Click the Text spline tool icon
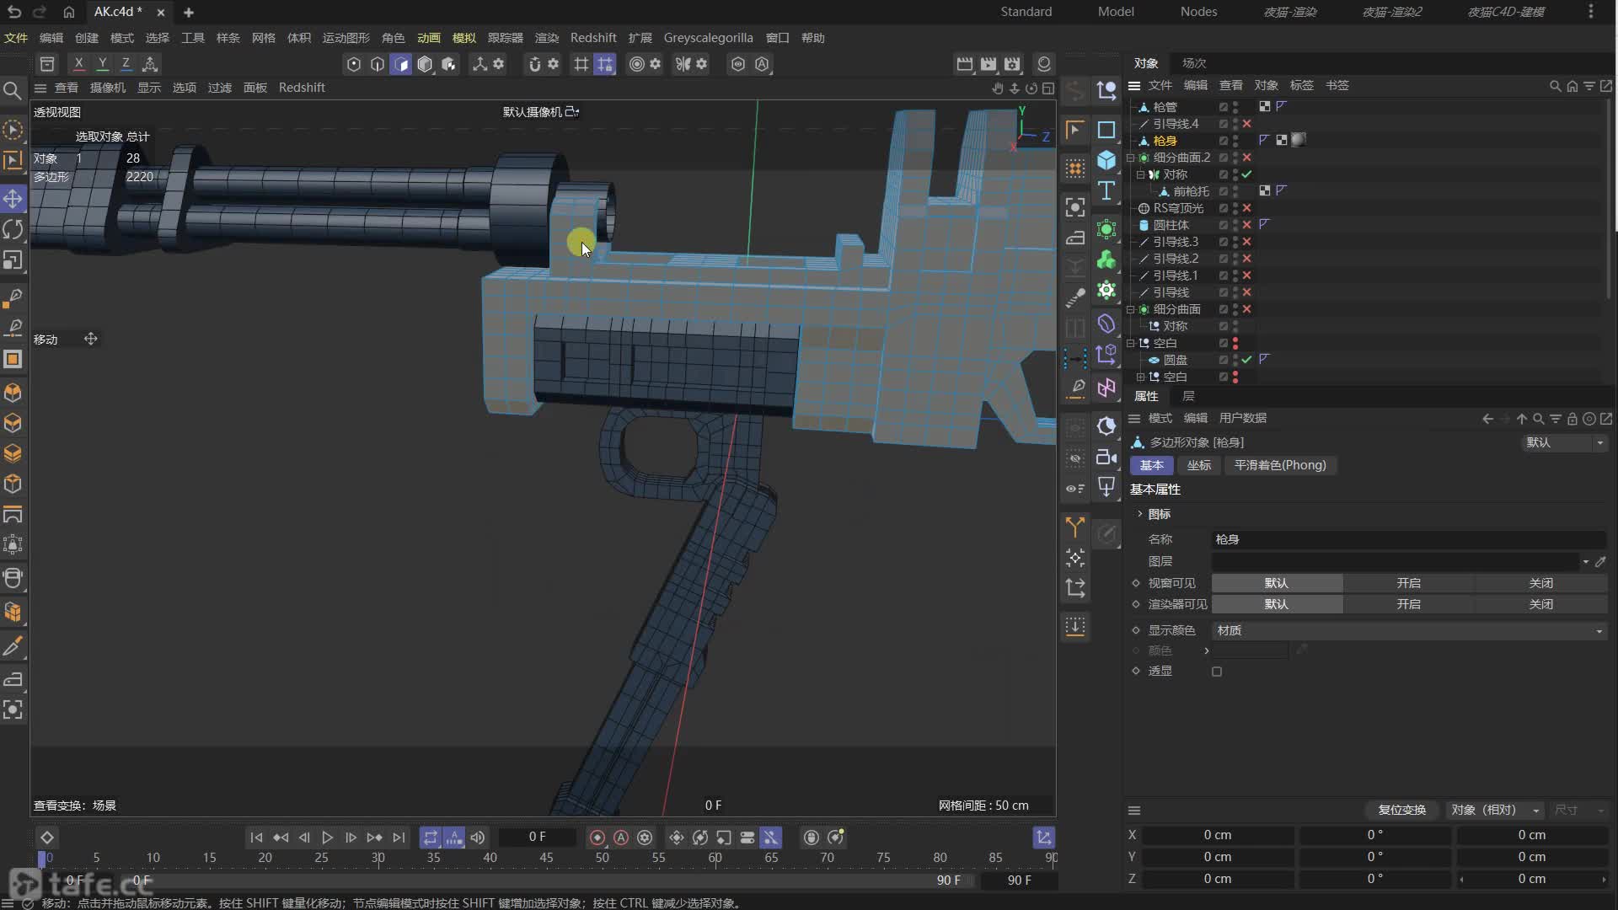This screenshot has height=910, width=1618. coord(1106,191)
